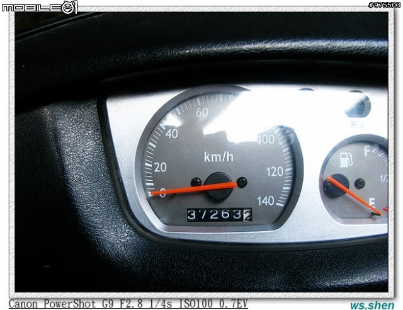Image resolution: width=403 pixels, height=310 pixels.
Task: Click the Mobile01 logo
Action: pyautogui.click(x=40, y=7)
